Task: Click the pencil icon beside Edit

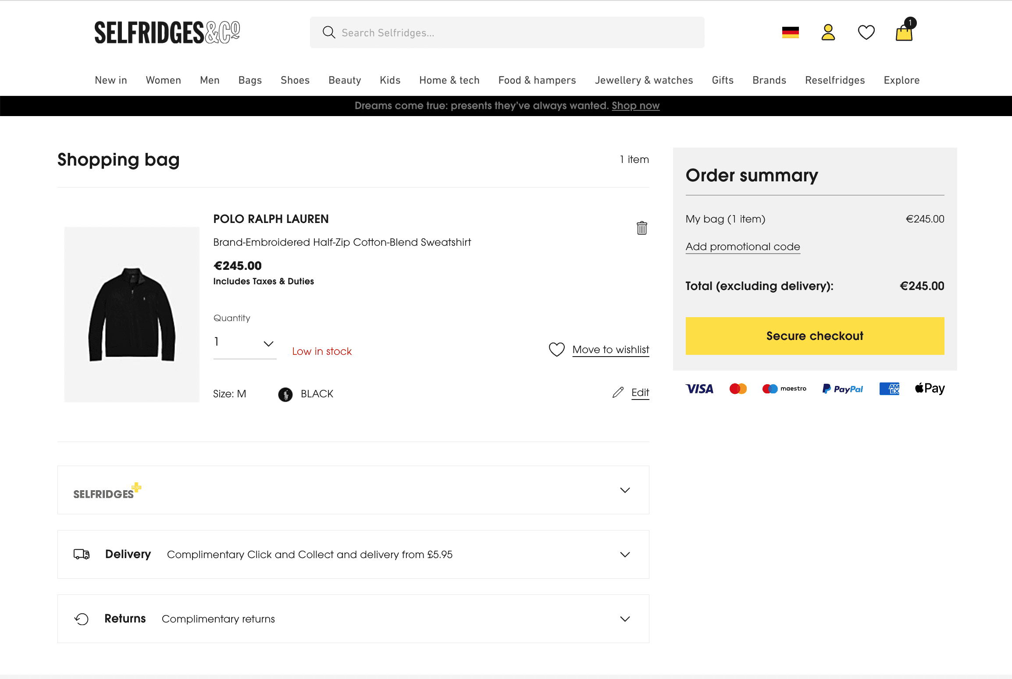Action: coord(618,393)
